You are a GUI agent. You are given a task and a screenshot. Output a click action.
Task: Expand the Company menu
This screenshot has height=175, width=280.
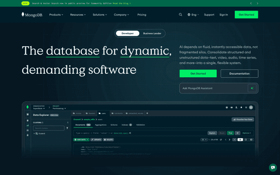[122, 15]
